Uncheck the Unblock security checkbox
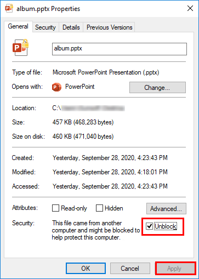This screenshot has width=199, height=279. pos(149,226)
